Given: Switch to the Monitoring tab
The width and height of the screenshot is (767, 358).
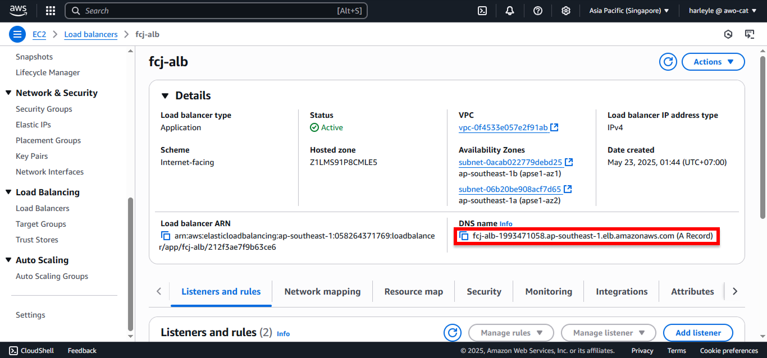Looking at the screenshot, I should coord(549,292).
